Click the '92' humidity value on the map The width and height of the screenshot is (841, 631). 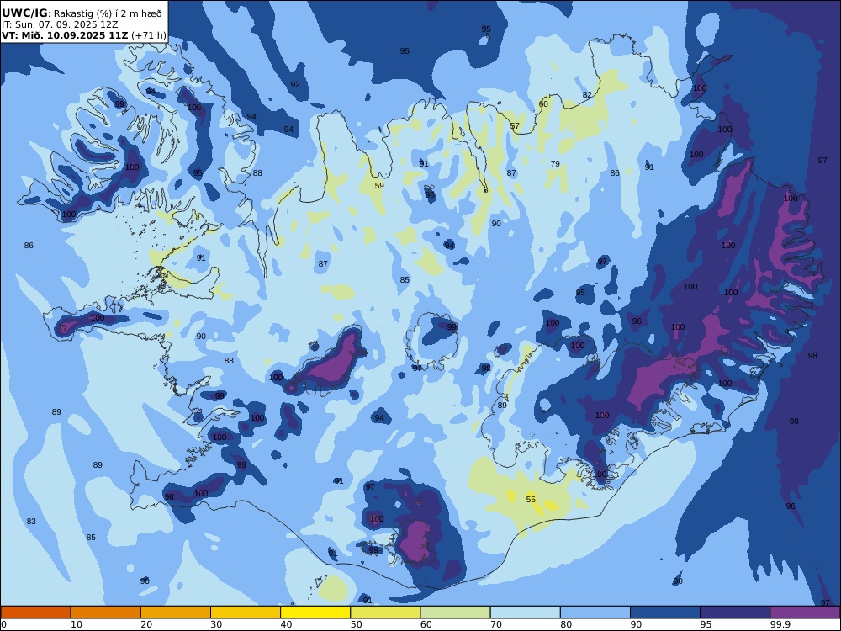pyautogui.click(x=295, y=85)
